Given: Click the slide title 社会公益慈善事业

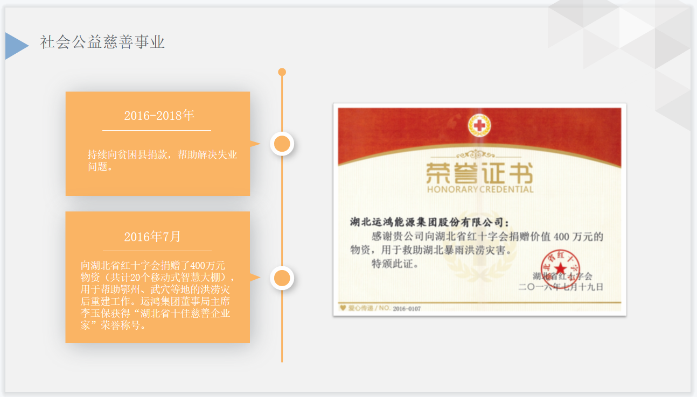Looking at the screenshot, I should (102, 42).
